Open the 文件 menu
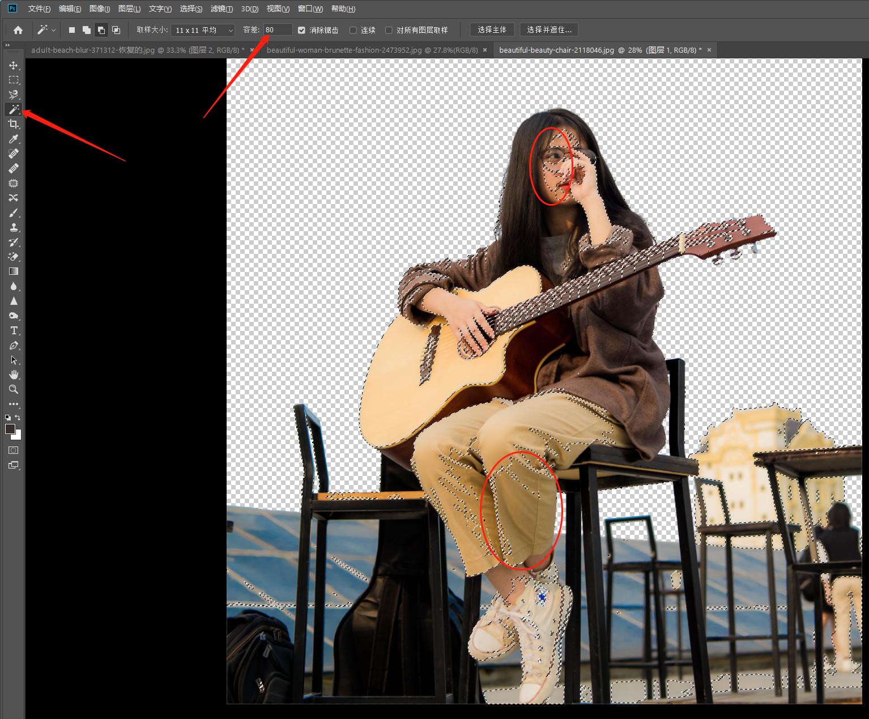869x719 pixels. click(39, 8)
